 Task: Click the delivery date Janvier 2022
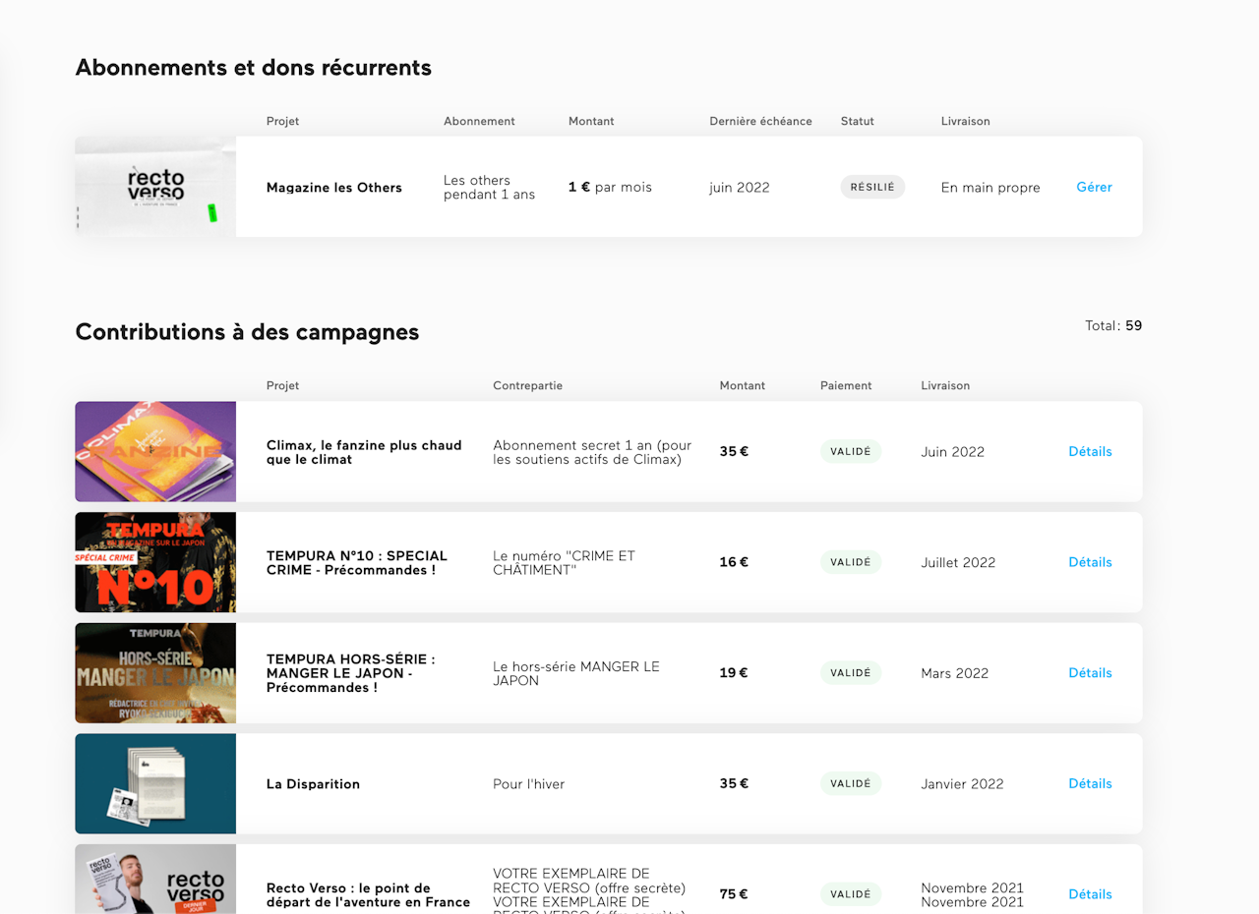[962, 784]
